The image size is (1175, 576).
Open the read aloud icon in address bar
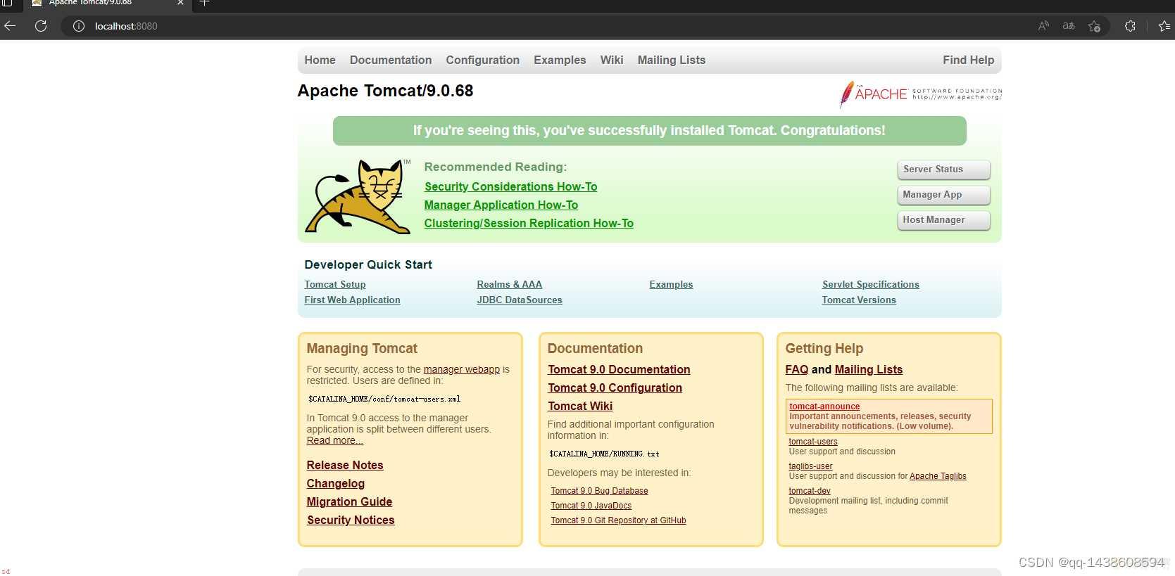tap(1043, 26)
